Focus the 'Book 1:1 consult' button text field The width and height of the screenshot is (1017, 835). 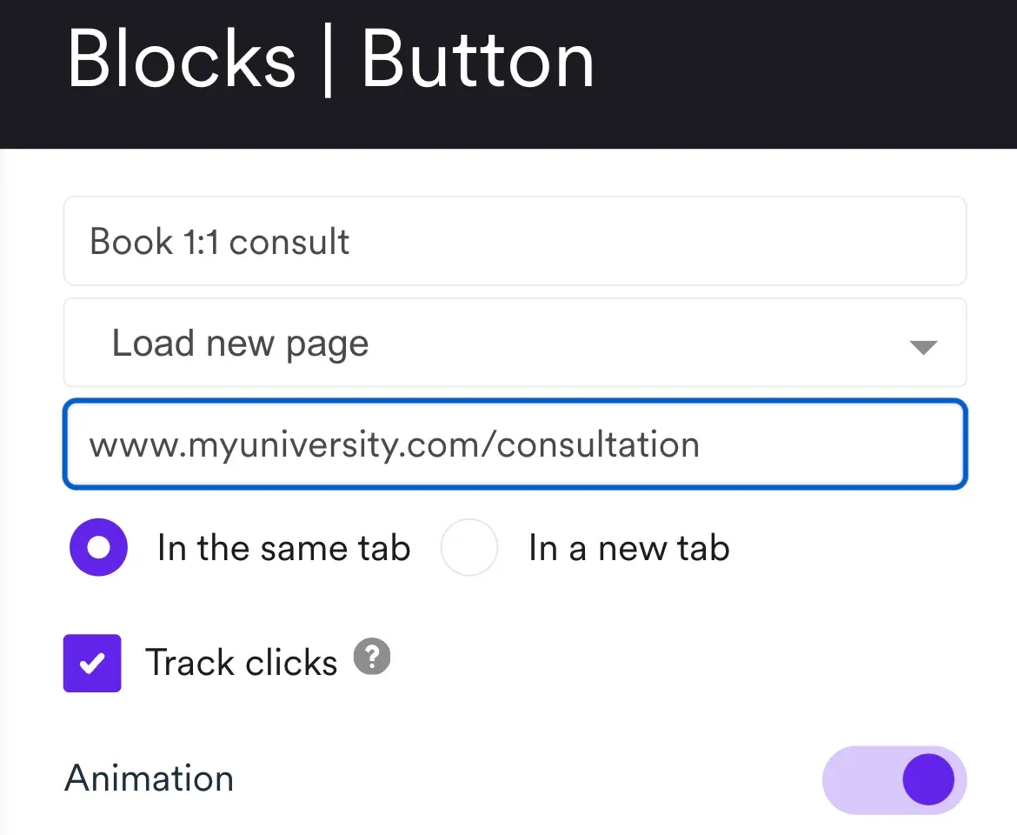(515, 241)
